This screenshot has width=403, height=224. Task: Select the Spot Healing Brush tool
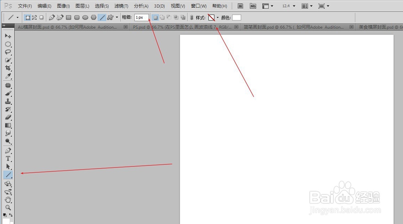8,85
